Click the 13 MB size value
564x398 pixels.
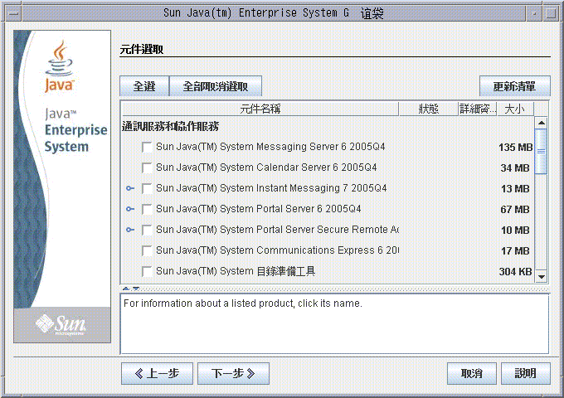pyautogui.click(x=515, y=189)
